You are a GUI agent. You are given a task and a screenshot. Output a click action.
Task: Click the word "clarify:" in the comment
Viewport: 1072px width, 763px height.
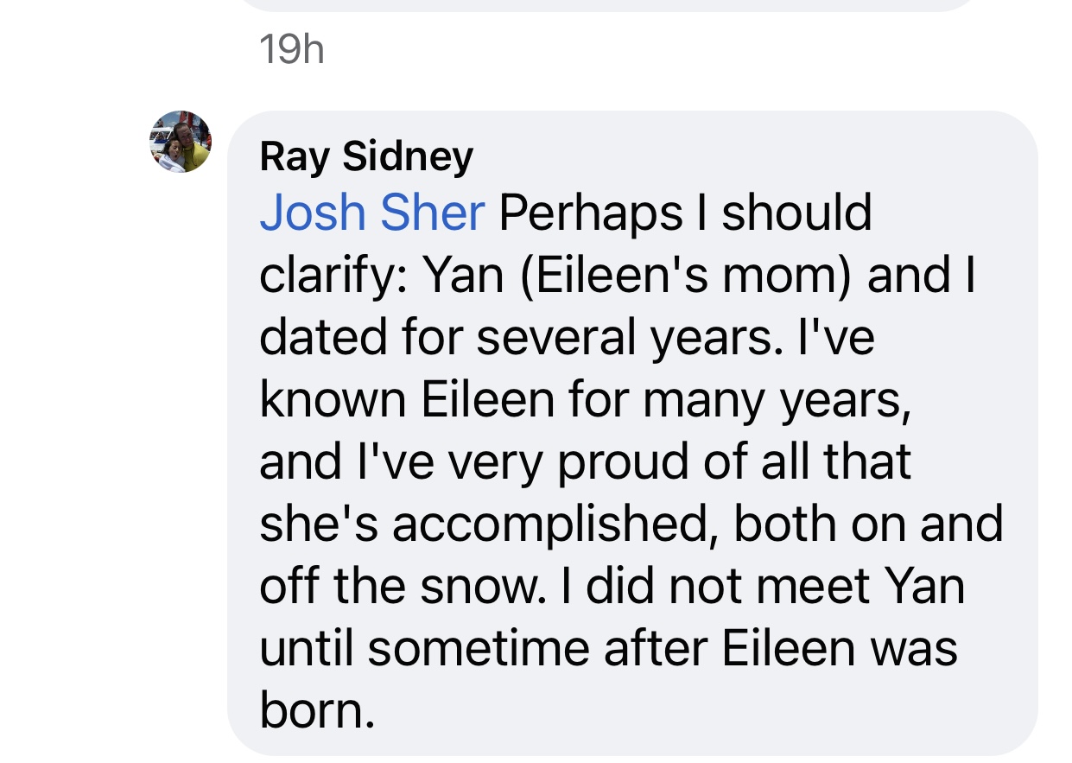332,275
